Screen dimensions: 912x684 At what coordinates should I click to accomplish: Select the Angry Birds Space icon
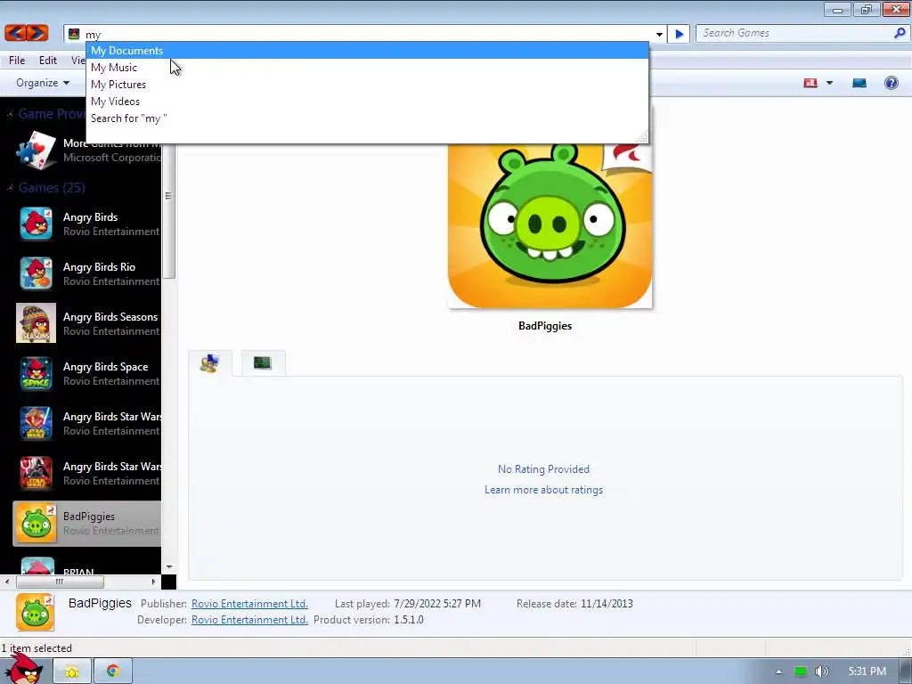coord(36,373)
